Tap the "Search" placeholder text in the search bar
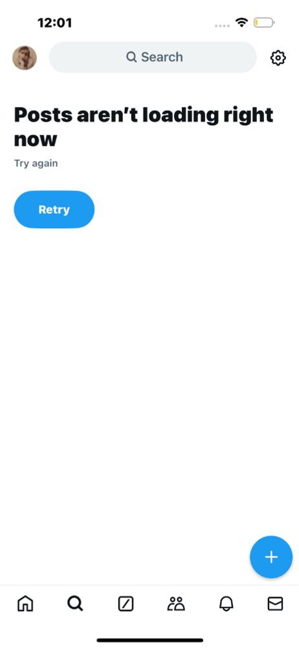 pos(162,57)
